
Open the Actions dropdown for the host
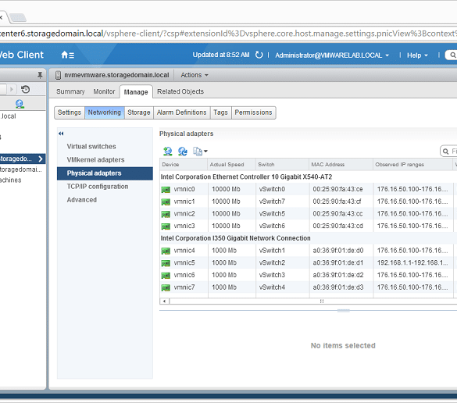195,75
